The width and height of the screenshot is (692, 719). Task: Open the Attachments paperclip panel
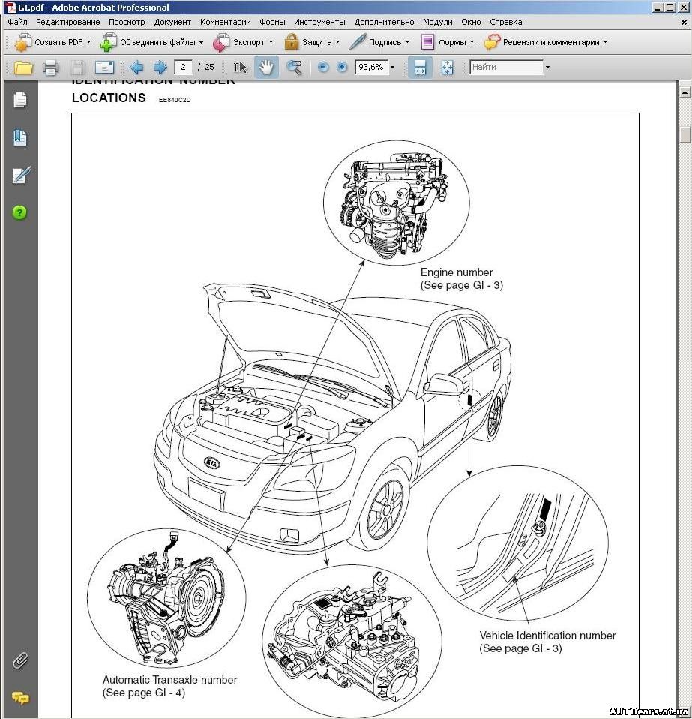point(20,660)
